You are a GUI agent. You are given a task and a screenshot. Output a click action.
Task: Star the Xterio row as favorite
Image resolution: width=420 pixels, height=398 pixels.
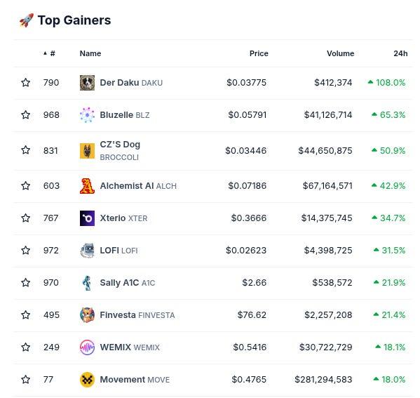(26, 218)
